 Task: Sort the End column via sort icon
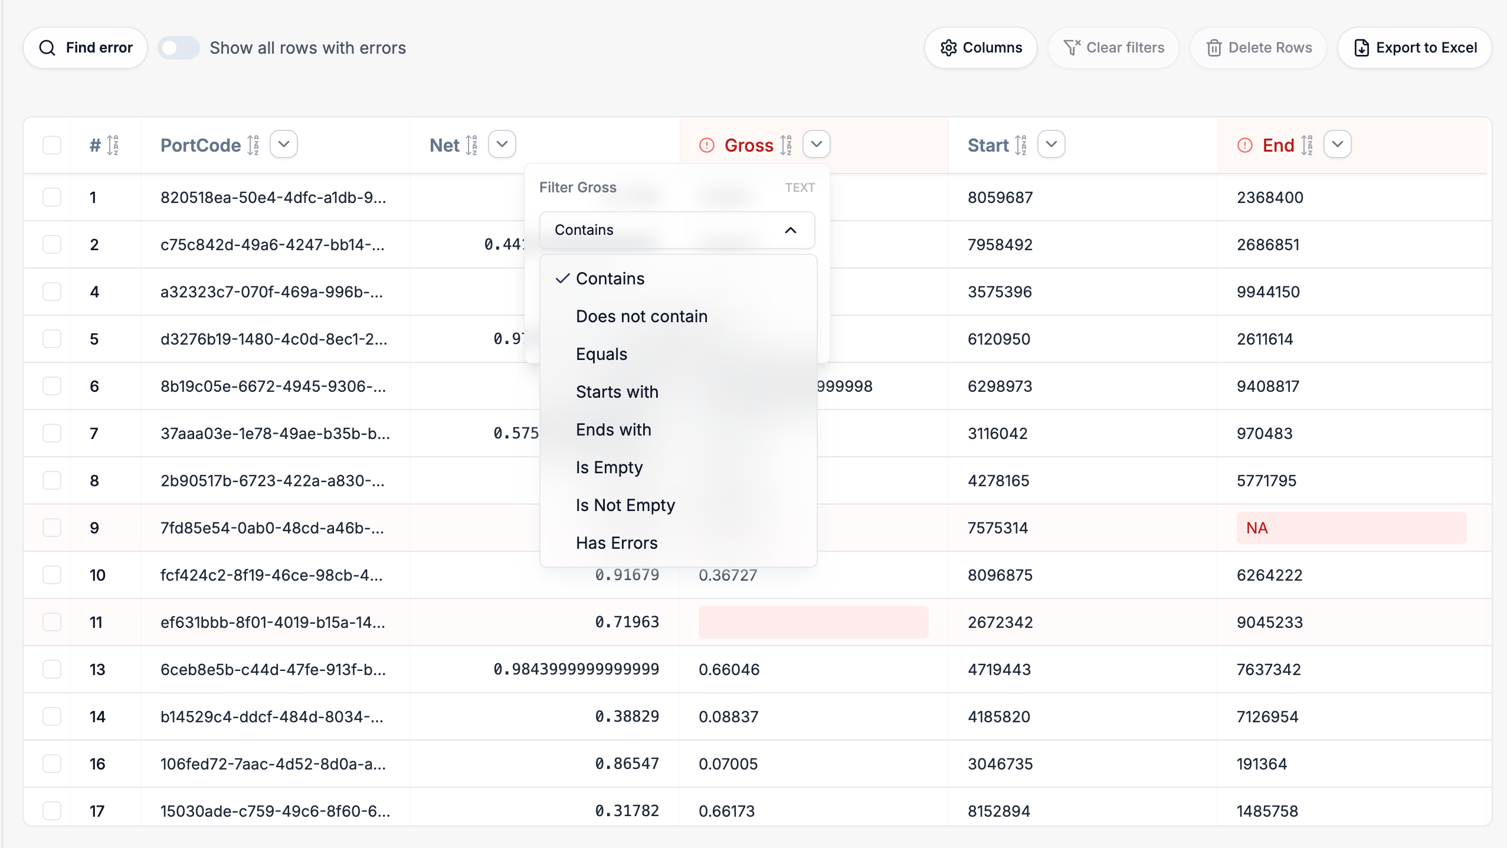1307,145
